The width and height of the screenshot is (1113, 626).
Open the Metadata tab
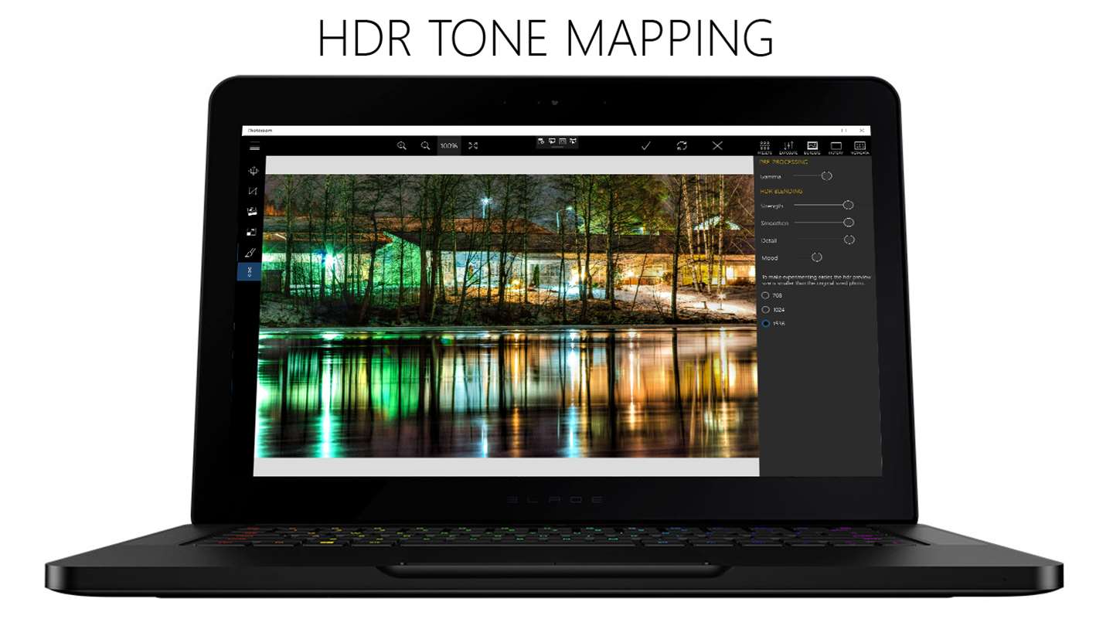860,147
